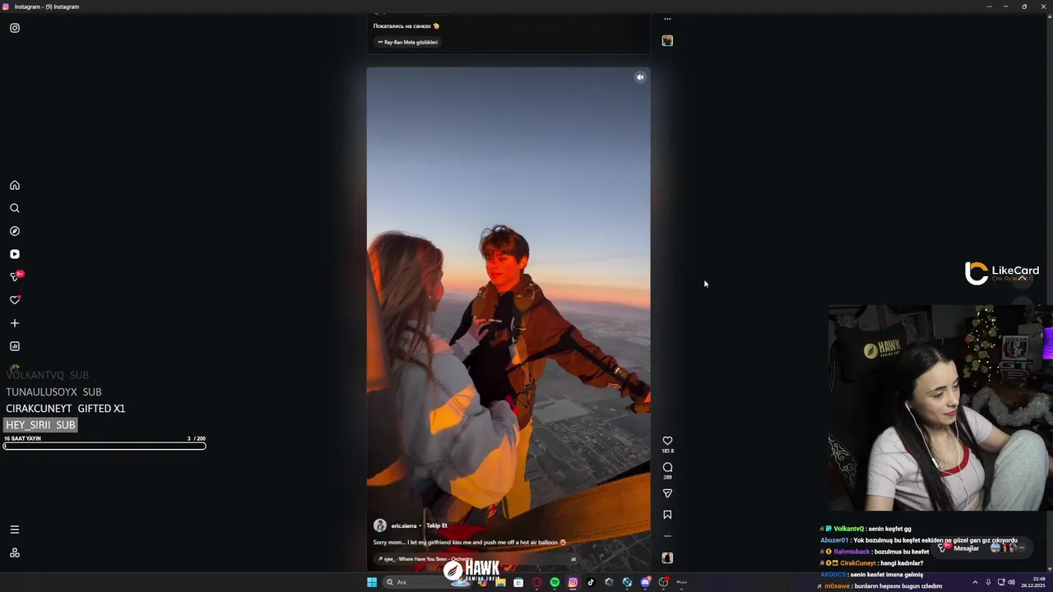
Task: Open the Meta apps icon at sidebar bottom
Action: [x=15, y=553]
